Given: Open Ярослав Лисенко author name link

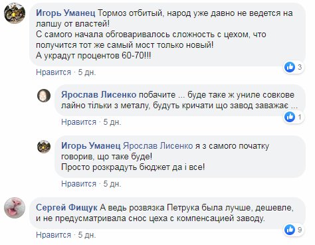Looking at the screenshot, I should [99, 95].
